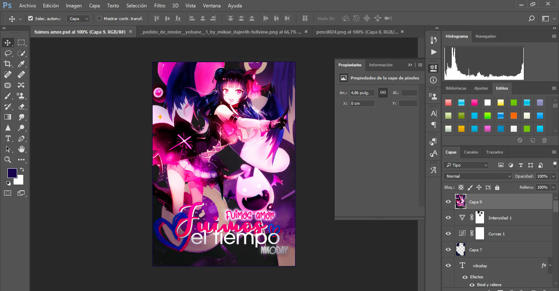The height and width of the screenshot is (291, 559).
Task: Switch to the Canales tab
Action: click(x=471, y=152)
